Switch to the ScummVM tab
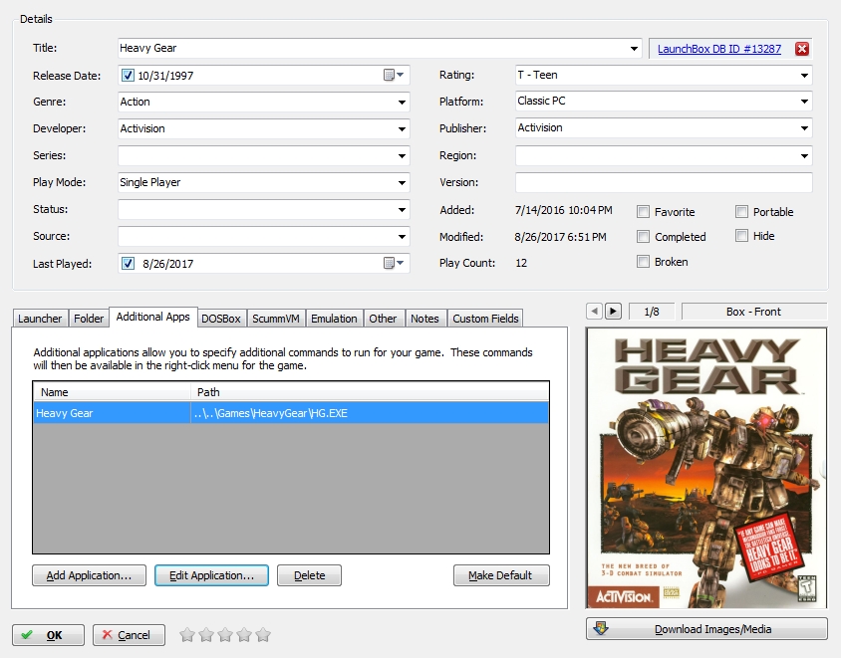This screenshot has width=841, height=658. coord(276,319)
